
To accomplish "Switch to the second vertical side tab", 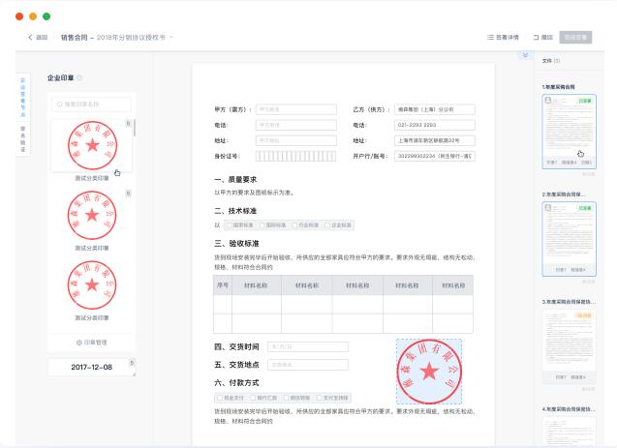I will point(23,139).
